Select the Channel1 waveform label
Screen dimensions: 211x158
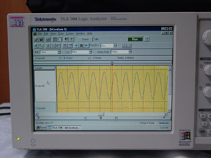(x=40, y=86)
